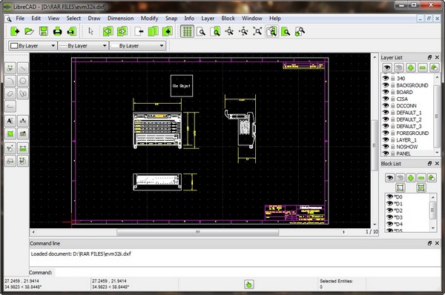Screen dimensions: 445x295
Task: Hide the CISA layer
Action: [386, 99]
